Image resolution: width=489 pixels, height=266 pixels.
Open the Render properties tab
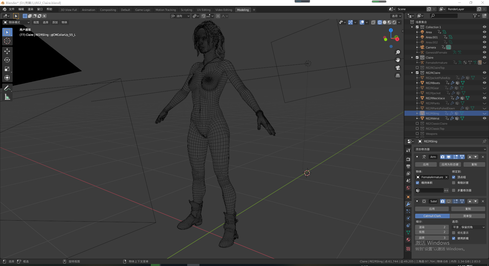coord(408,159)
